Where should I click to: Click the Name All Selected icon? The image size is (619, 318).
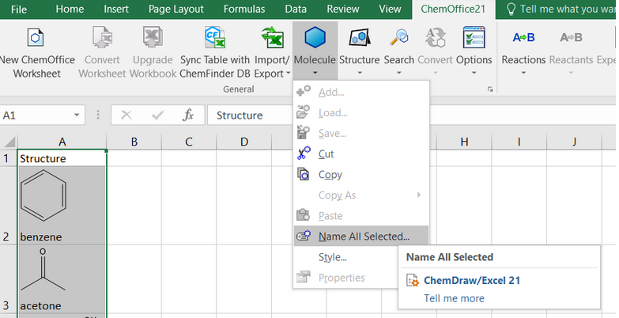coord(304,236)
